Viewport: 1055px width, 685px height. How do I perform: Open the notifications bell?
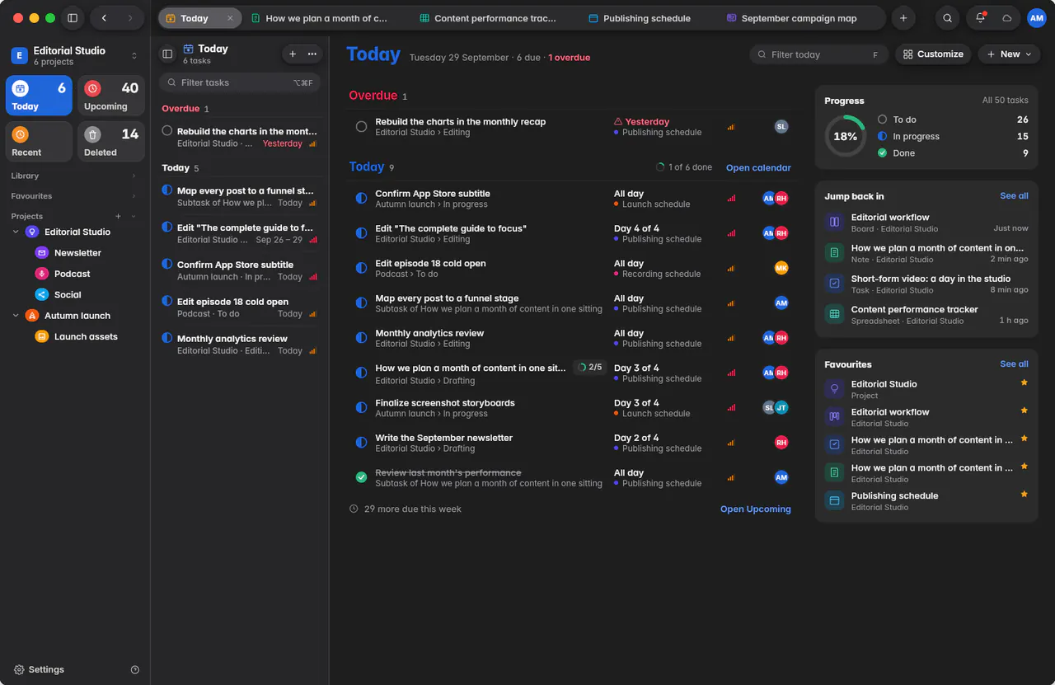point(980,18)
